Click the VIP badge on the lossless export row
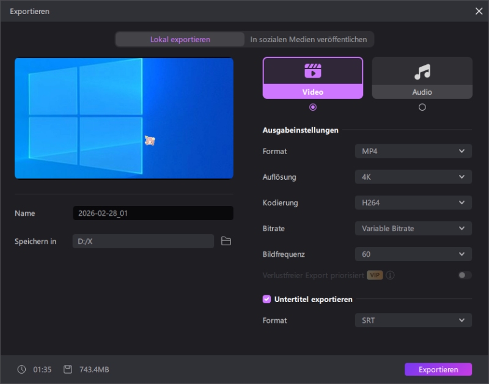 [373, 275]
